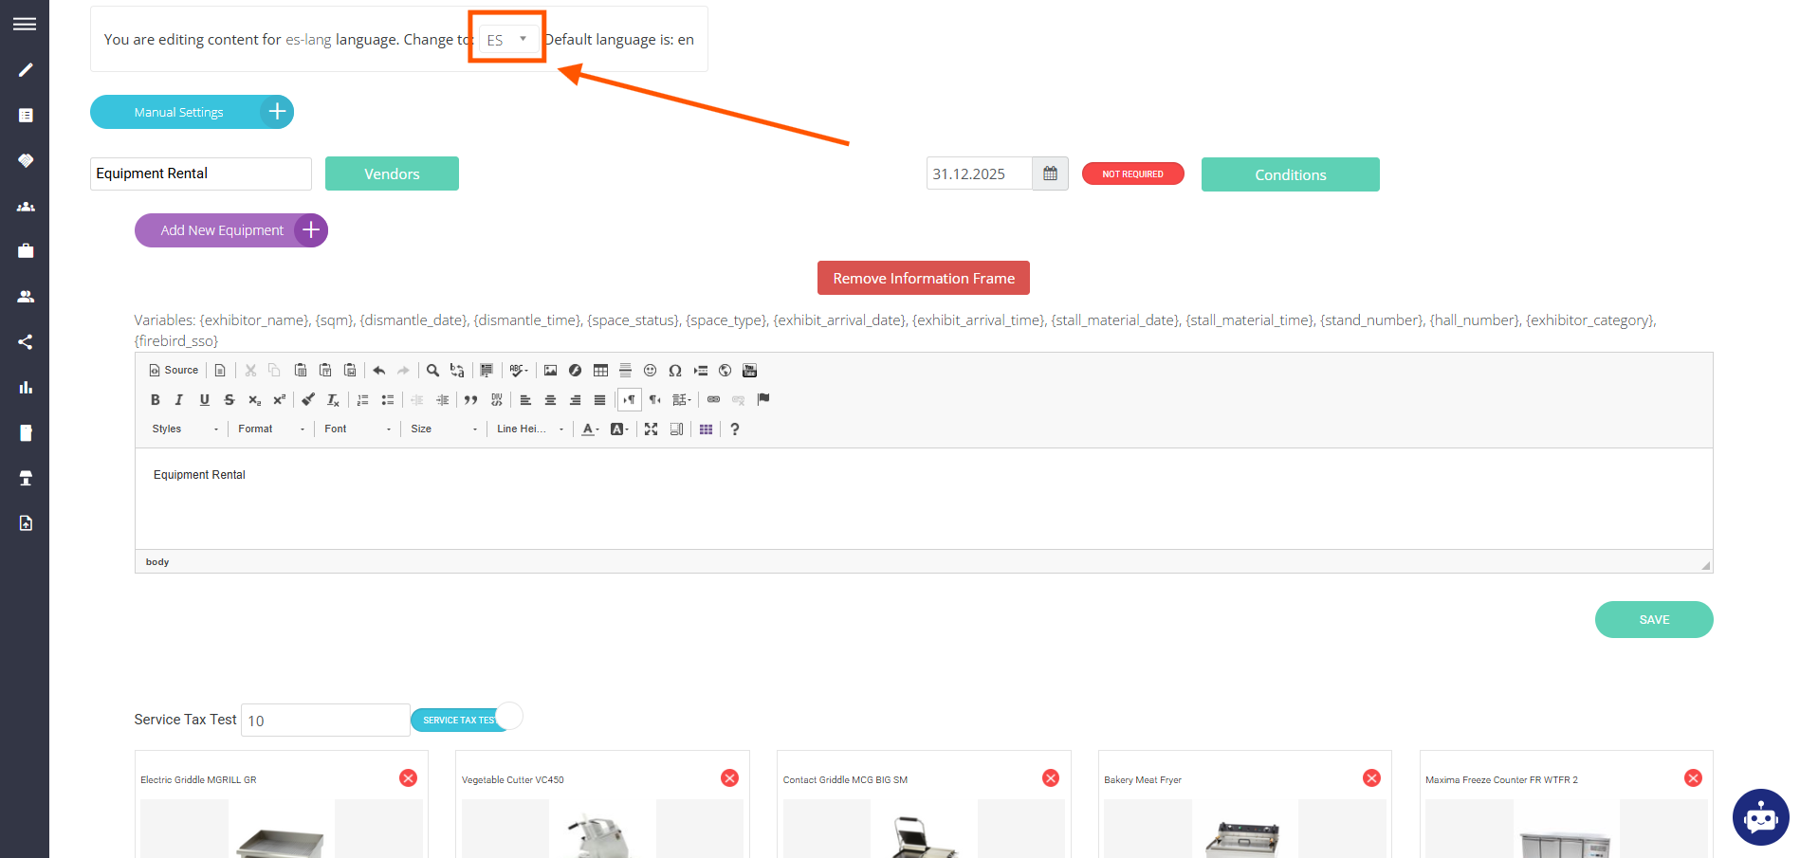Click the Undo arrow in editor

pos(379,371)
